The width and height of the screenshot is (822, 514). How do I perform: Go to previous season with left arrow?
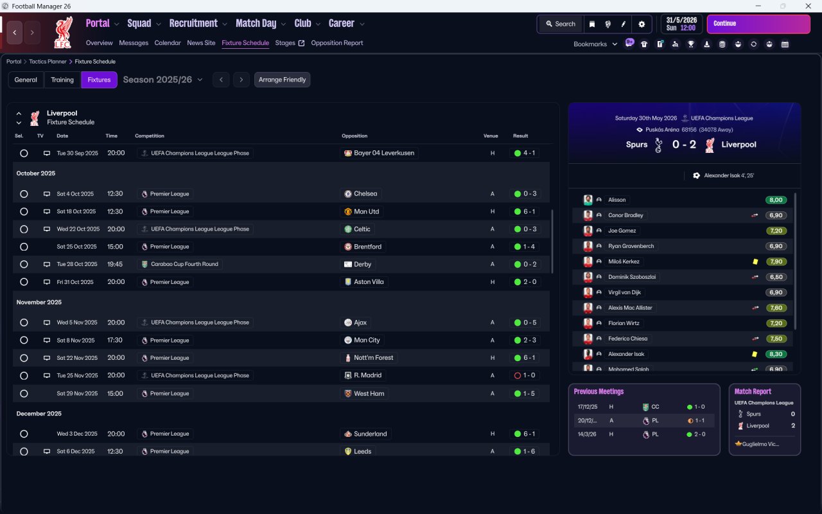(221, 80)
